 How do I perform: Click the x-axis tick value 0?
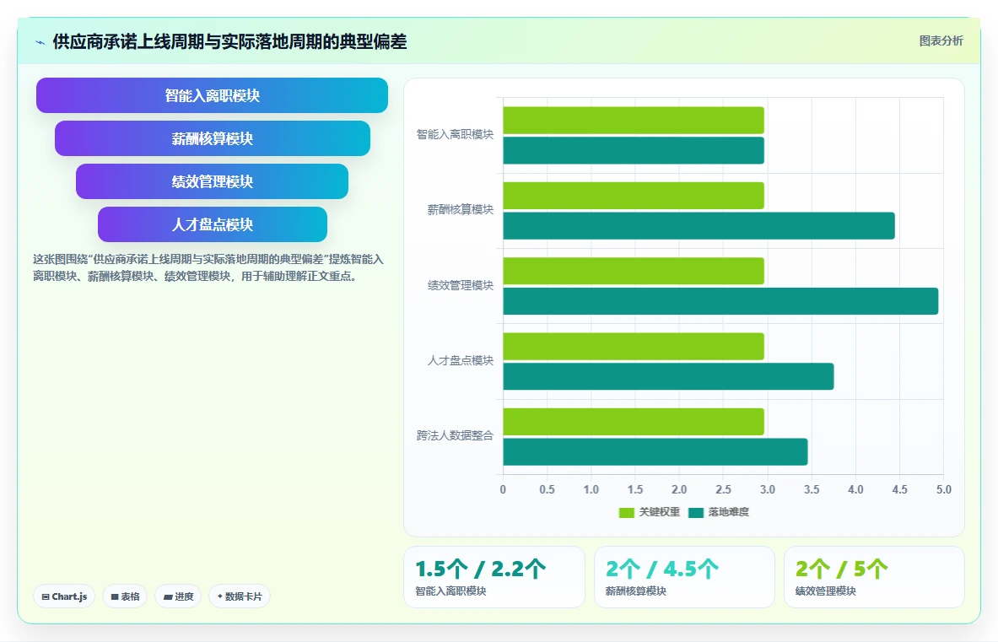point(503,489)
